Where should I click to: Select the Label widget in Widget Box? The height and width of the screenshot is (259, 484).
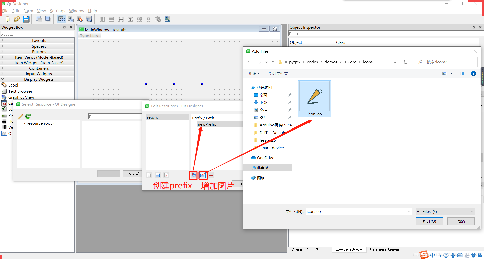pyautogui.click(x=13, y=85)
